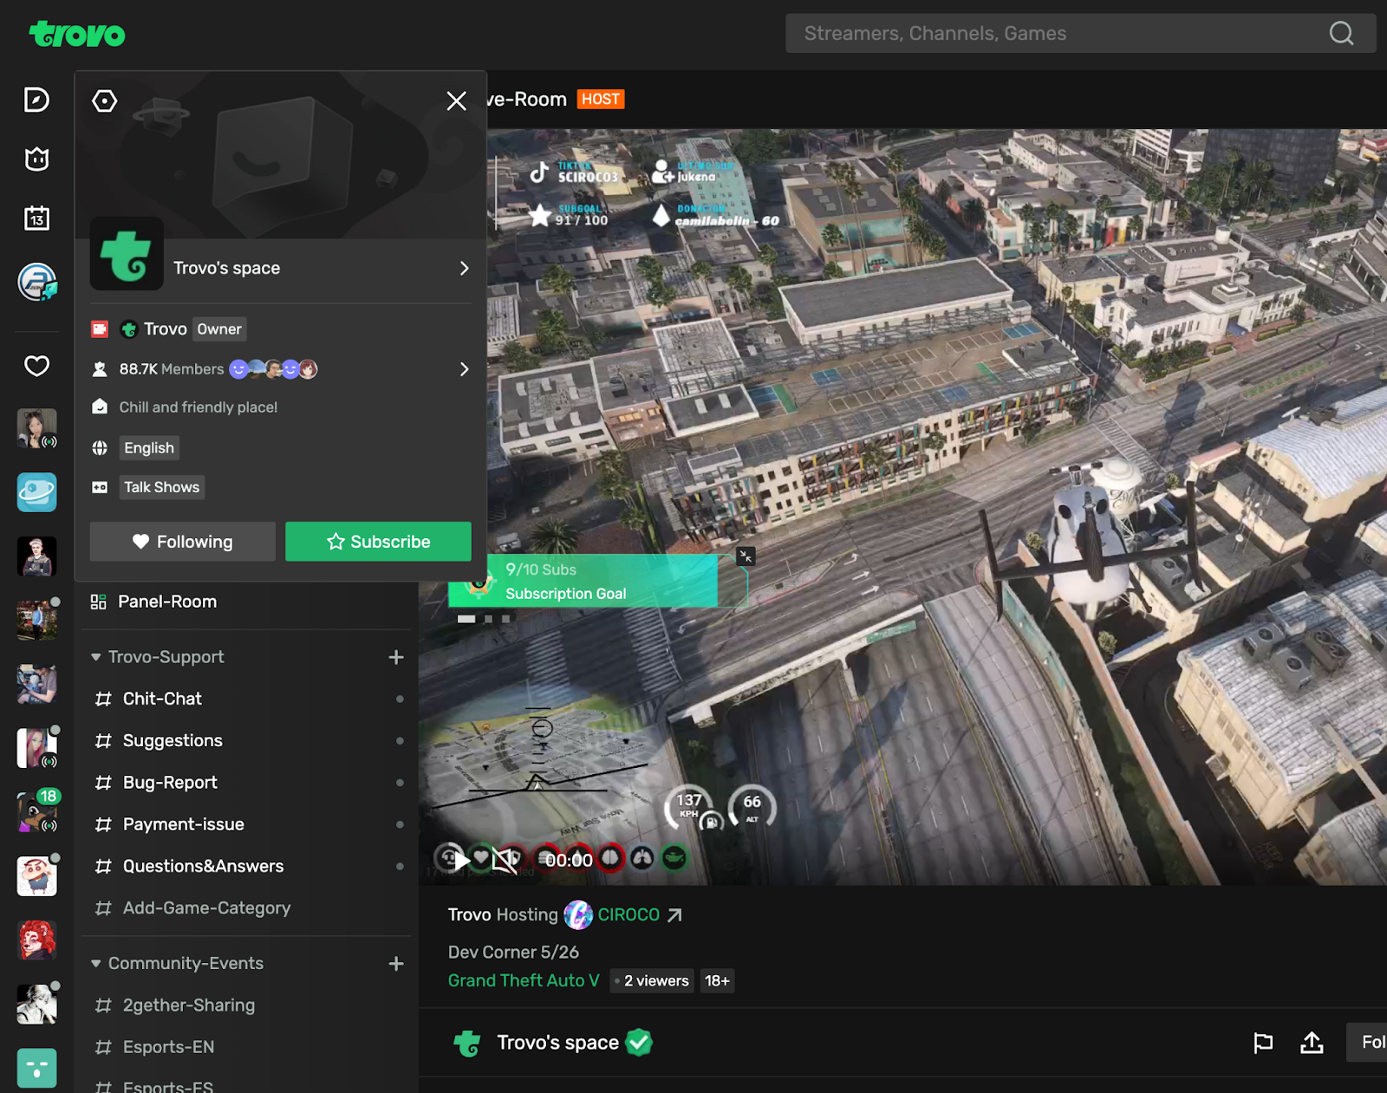Click the green Subscribe button
The width and height of the screenshot is (1387, 1093).
point(378,542)
